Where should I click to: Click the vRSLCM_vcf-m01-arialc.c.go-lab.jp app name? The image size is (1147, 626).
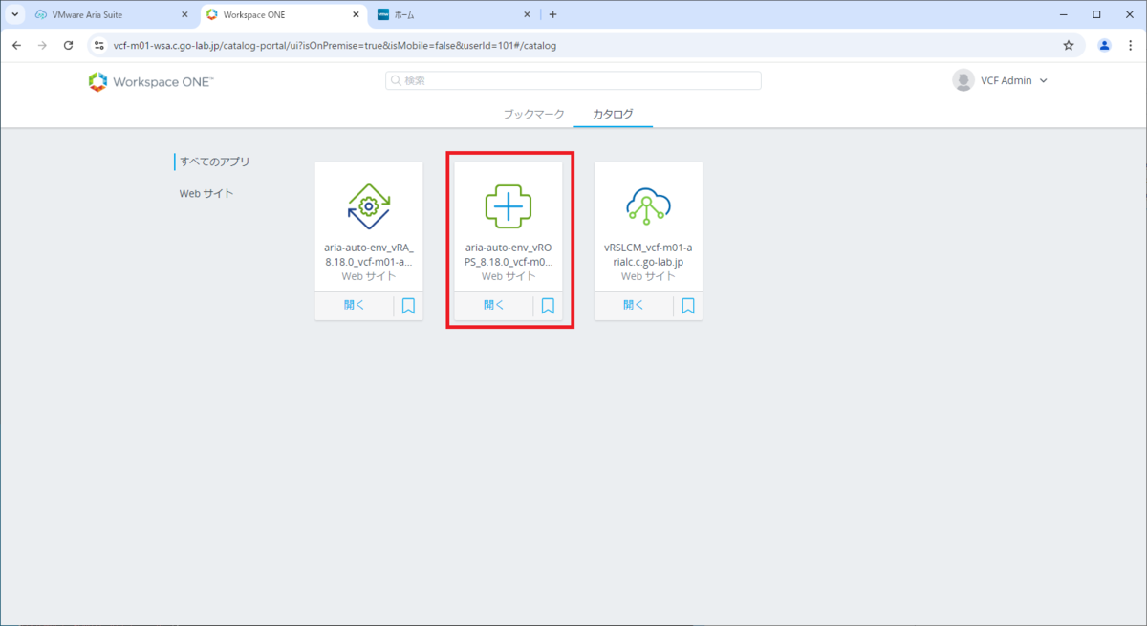click(648, 253)
